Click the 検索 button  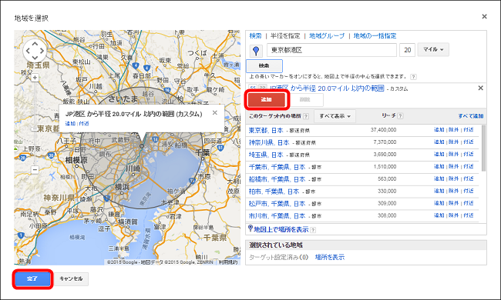click(x=264, y=66)
